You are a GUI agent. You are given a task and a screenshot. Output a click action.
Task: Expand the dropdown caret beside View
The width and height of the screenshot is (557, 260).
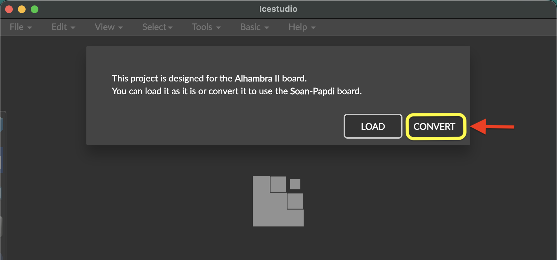tap(121, 28)
